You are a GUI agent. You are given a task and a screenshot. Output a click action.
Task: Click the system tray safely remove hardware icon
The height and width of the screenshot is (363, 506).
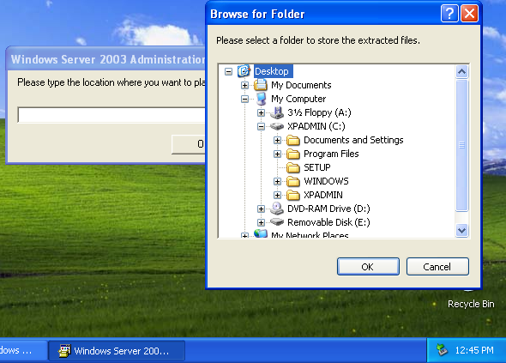[x=442, y=350]
